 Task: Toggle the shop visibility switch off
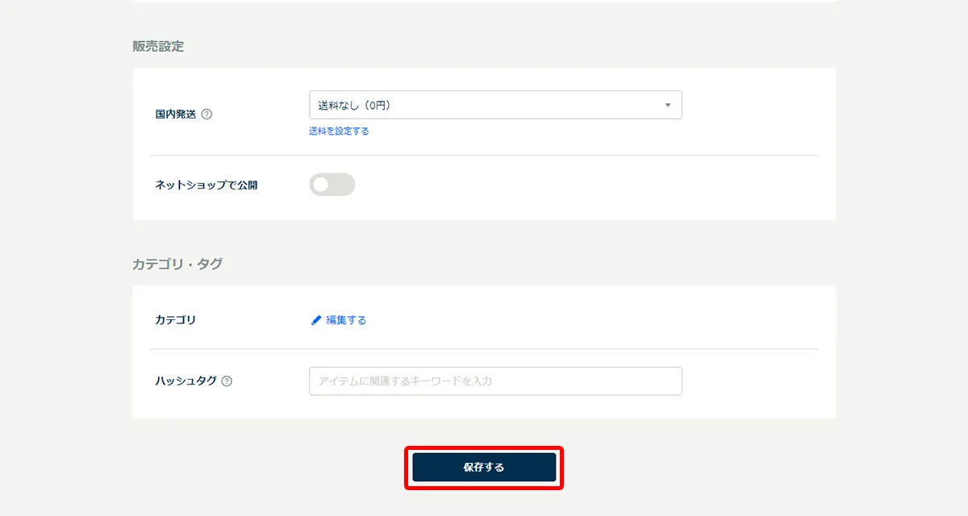click(332, 185)
